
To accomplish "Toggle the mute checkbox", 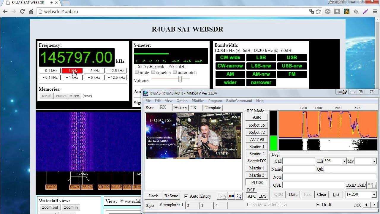I will pyautogui.click(x=137, y=72).
